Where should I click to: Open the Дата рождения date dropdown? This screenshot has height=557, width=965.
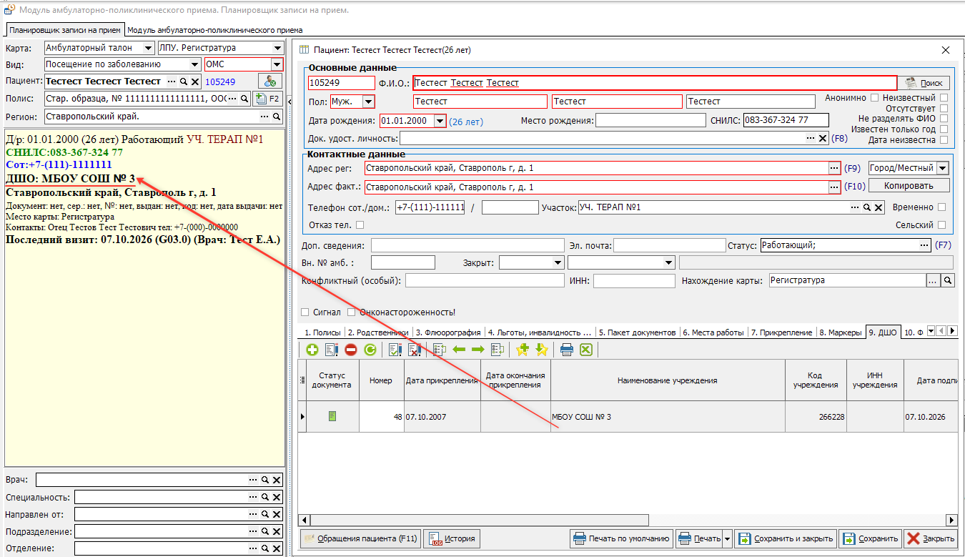click(x=440, y=121)
